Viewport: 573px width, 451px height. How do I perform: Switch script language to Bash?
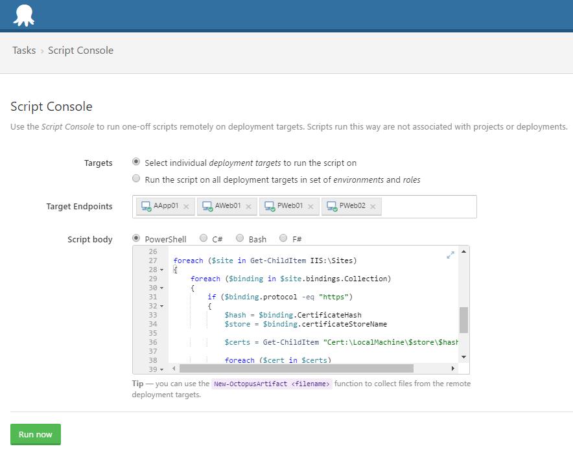[240, 238]
